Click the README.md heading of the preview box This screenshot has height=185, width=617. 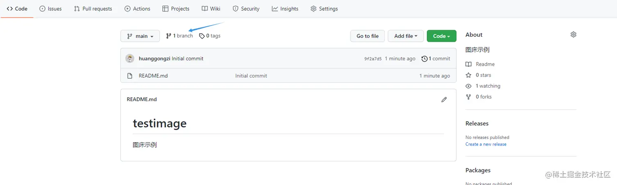tap(142, 99)
